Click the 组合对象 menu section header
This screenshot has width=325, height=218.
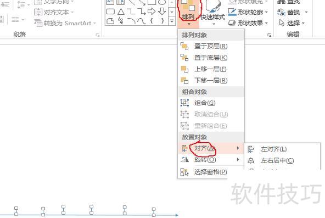click(x=211, y=92)
